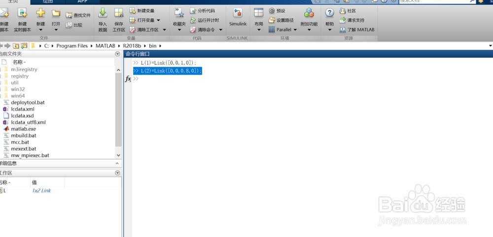Select the matlab.exe file
Viewport: 493px width, 237px height.
[x=23, y=129]
